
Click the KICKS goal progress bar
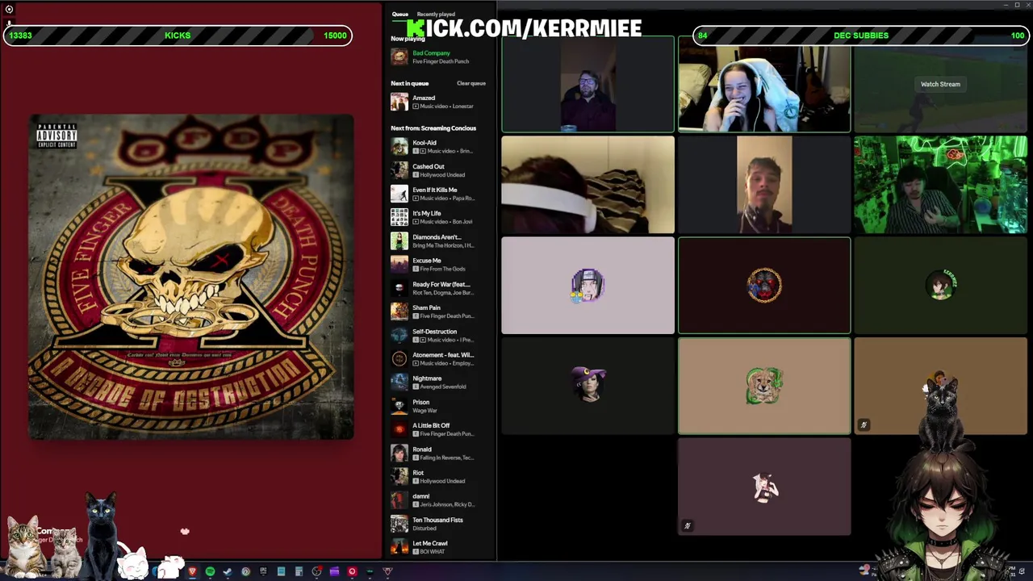(178, 36)
